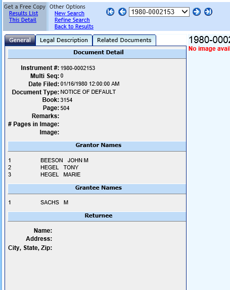Image resolution: width=230 pixels, height=290 pixels.
Task: Click the Refine Search link
Action: (x=72, y=20)
